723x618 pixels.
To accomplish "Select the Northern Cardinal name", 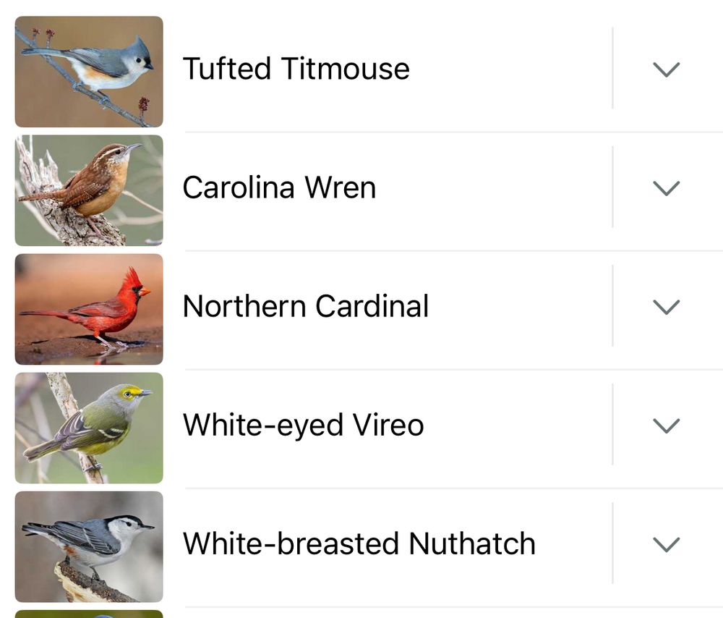I will [306, 306].
